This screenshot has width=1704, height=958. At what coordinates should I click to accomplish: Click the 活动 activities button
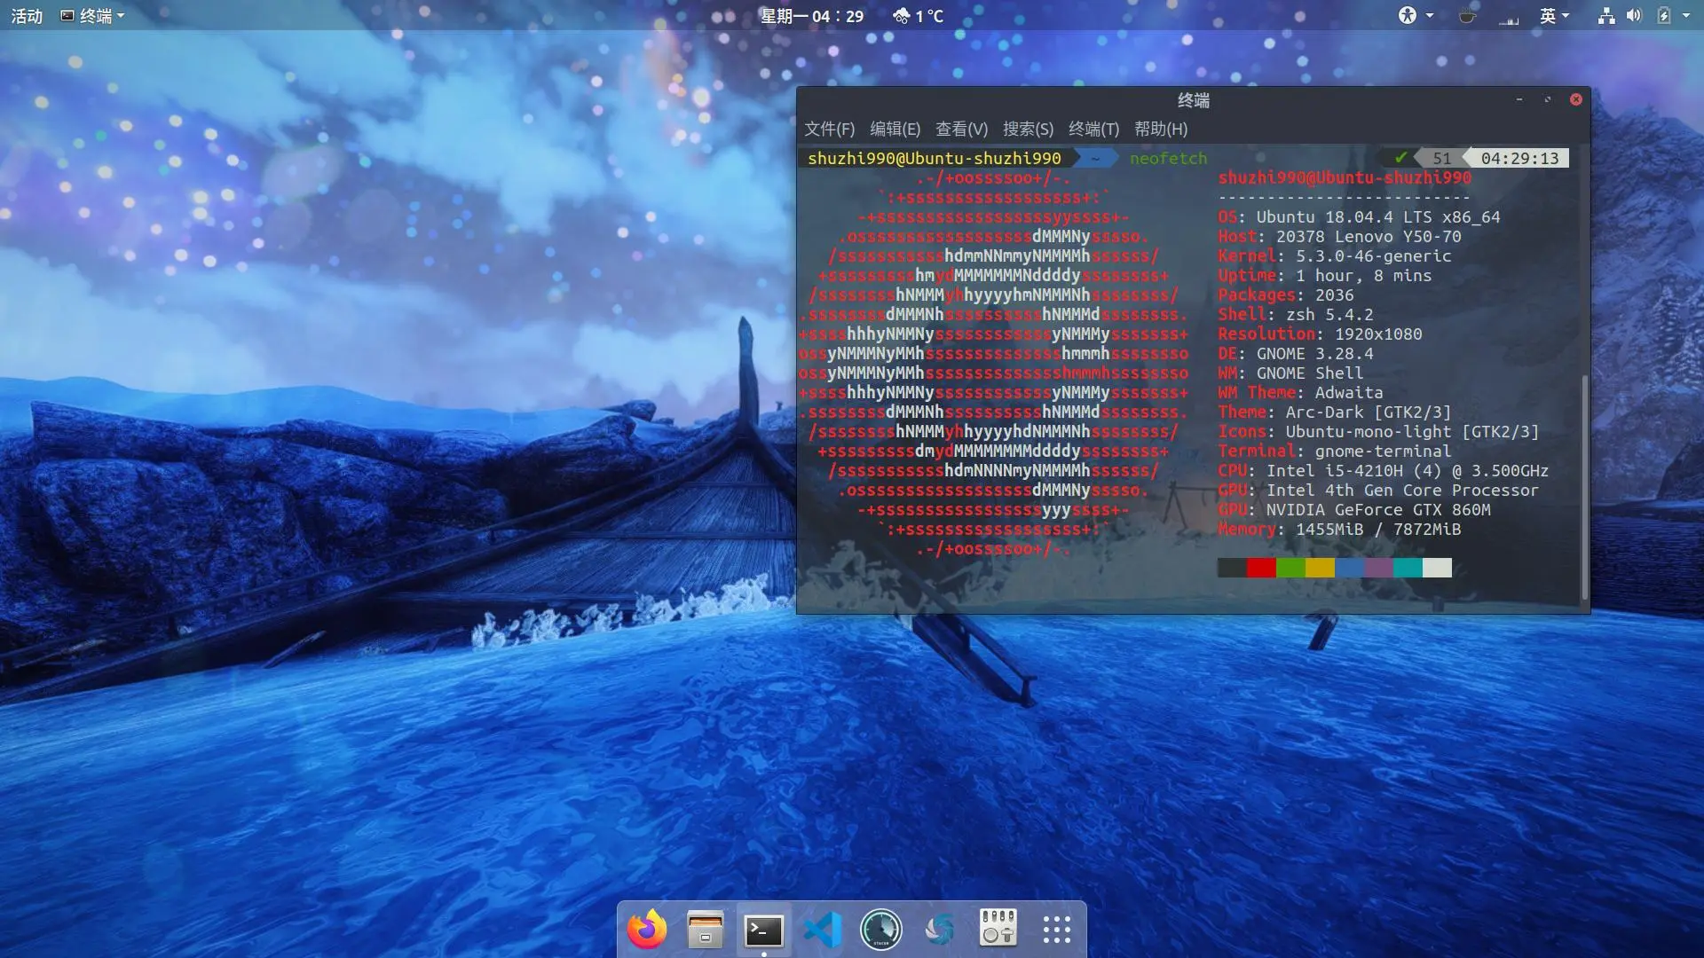tap(27, 16)
